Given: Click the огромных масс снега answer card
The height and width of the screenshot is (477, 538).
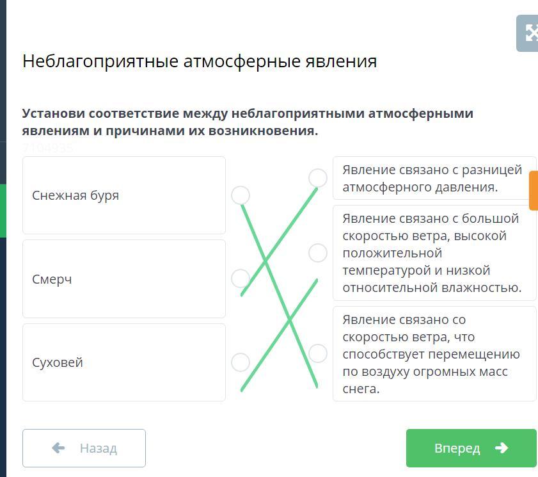Looking at the screenshot, I should coord(434,353).
